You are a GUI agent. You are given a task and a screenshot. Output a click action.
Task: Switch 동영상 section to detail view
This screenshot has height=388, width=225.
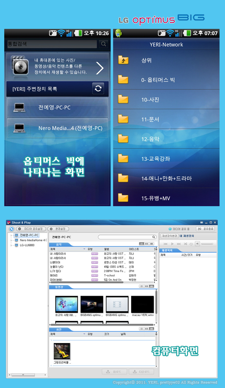click(x=147, y=286)
